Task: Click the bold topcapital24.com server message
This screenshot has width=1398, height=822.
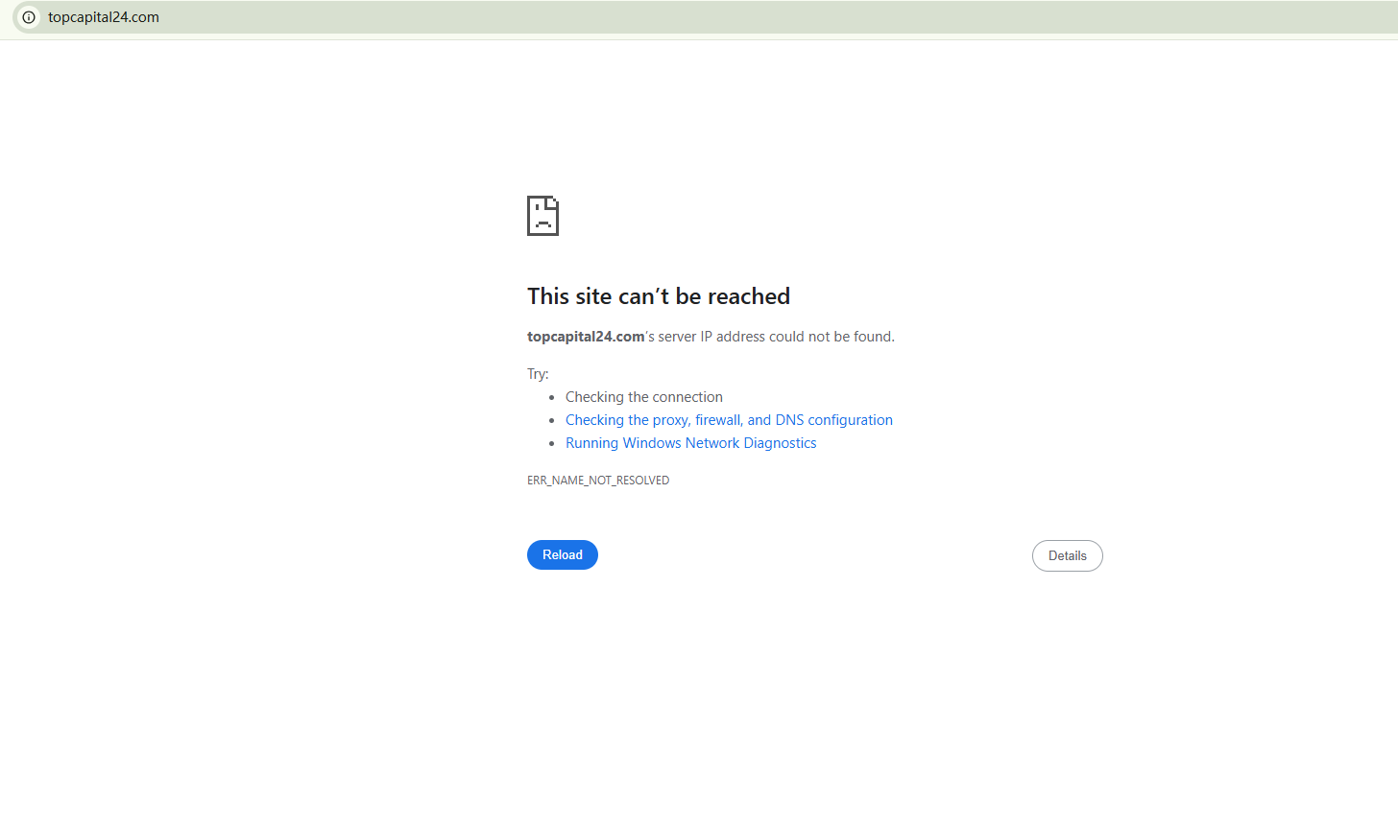Action: (586, 337)
